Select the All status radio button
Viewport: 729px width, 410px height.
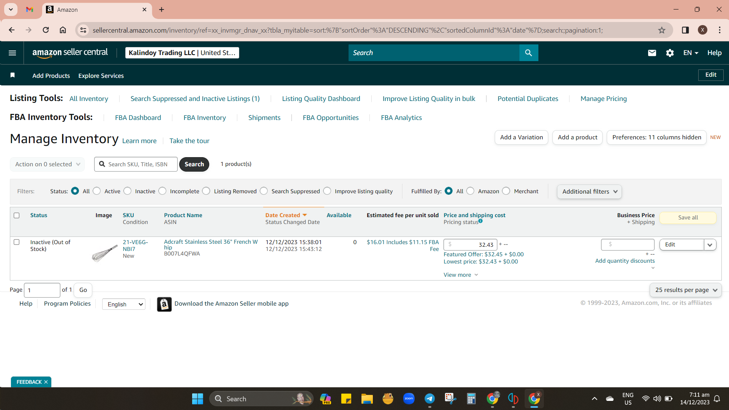[75, 191]
